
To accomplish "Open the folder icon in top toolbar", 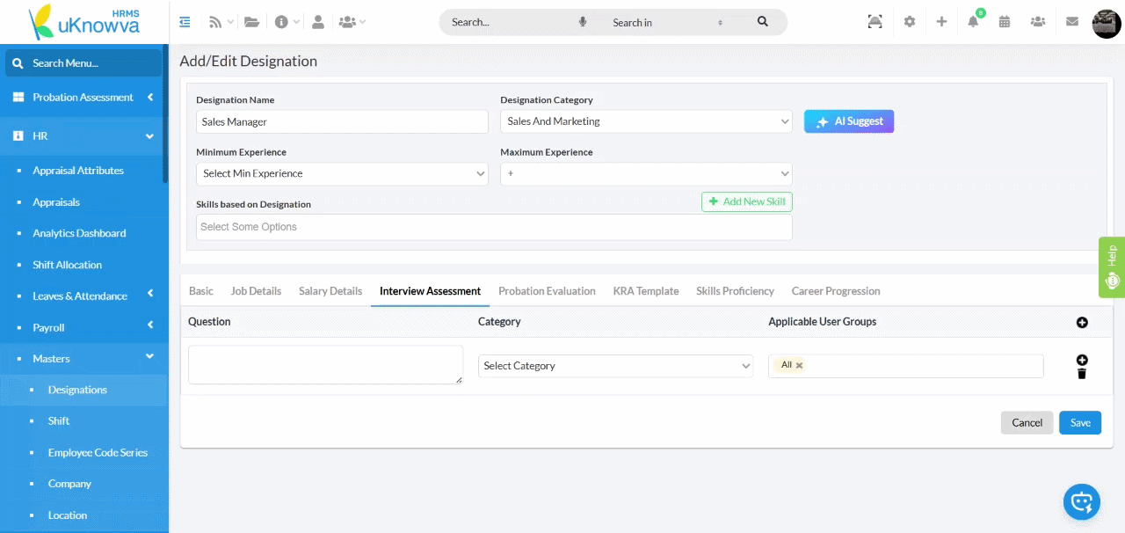I will coord(252,22).
